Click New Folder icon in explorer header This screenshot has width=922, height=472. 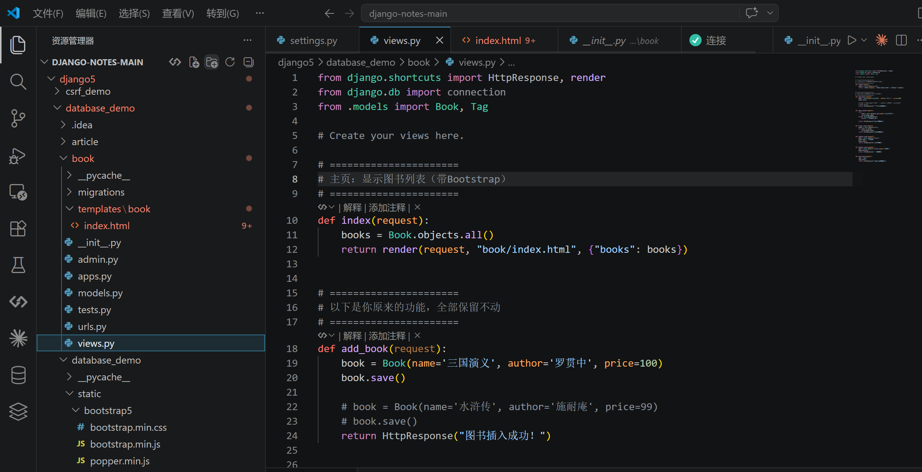click(212, 62)
